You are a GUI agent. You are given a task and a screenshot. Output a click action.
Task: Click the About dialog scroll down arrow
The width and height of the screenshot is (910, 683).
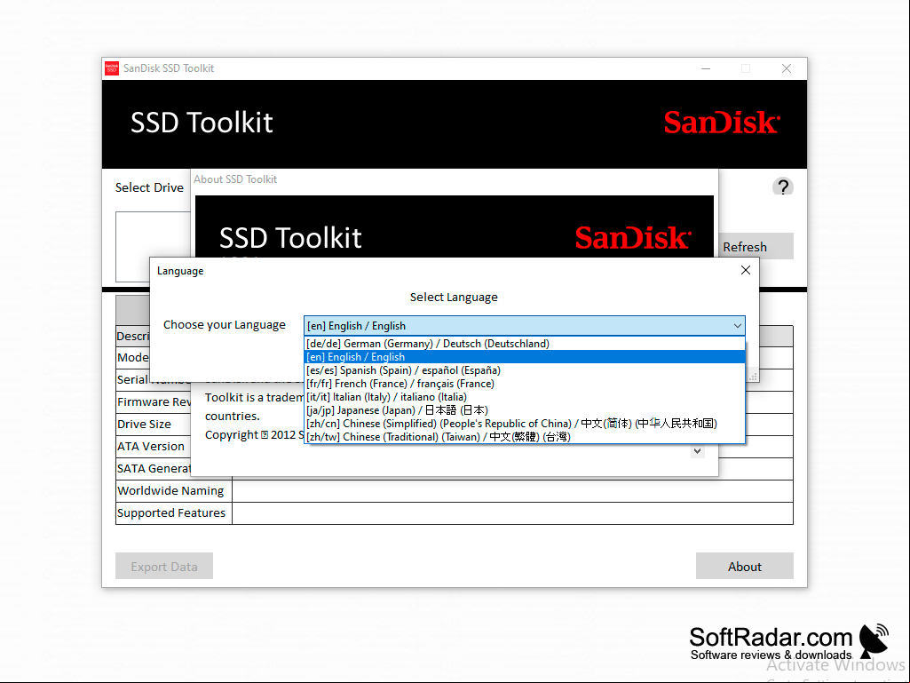pyautogui.click(x=698, y=451)
